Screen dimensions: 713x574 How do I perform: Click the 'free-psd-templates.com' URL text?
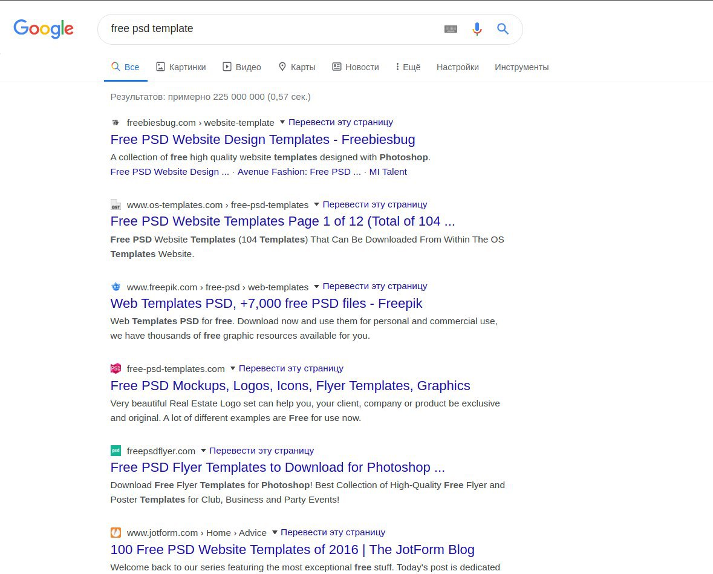(x=175, y=369)
